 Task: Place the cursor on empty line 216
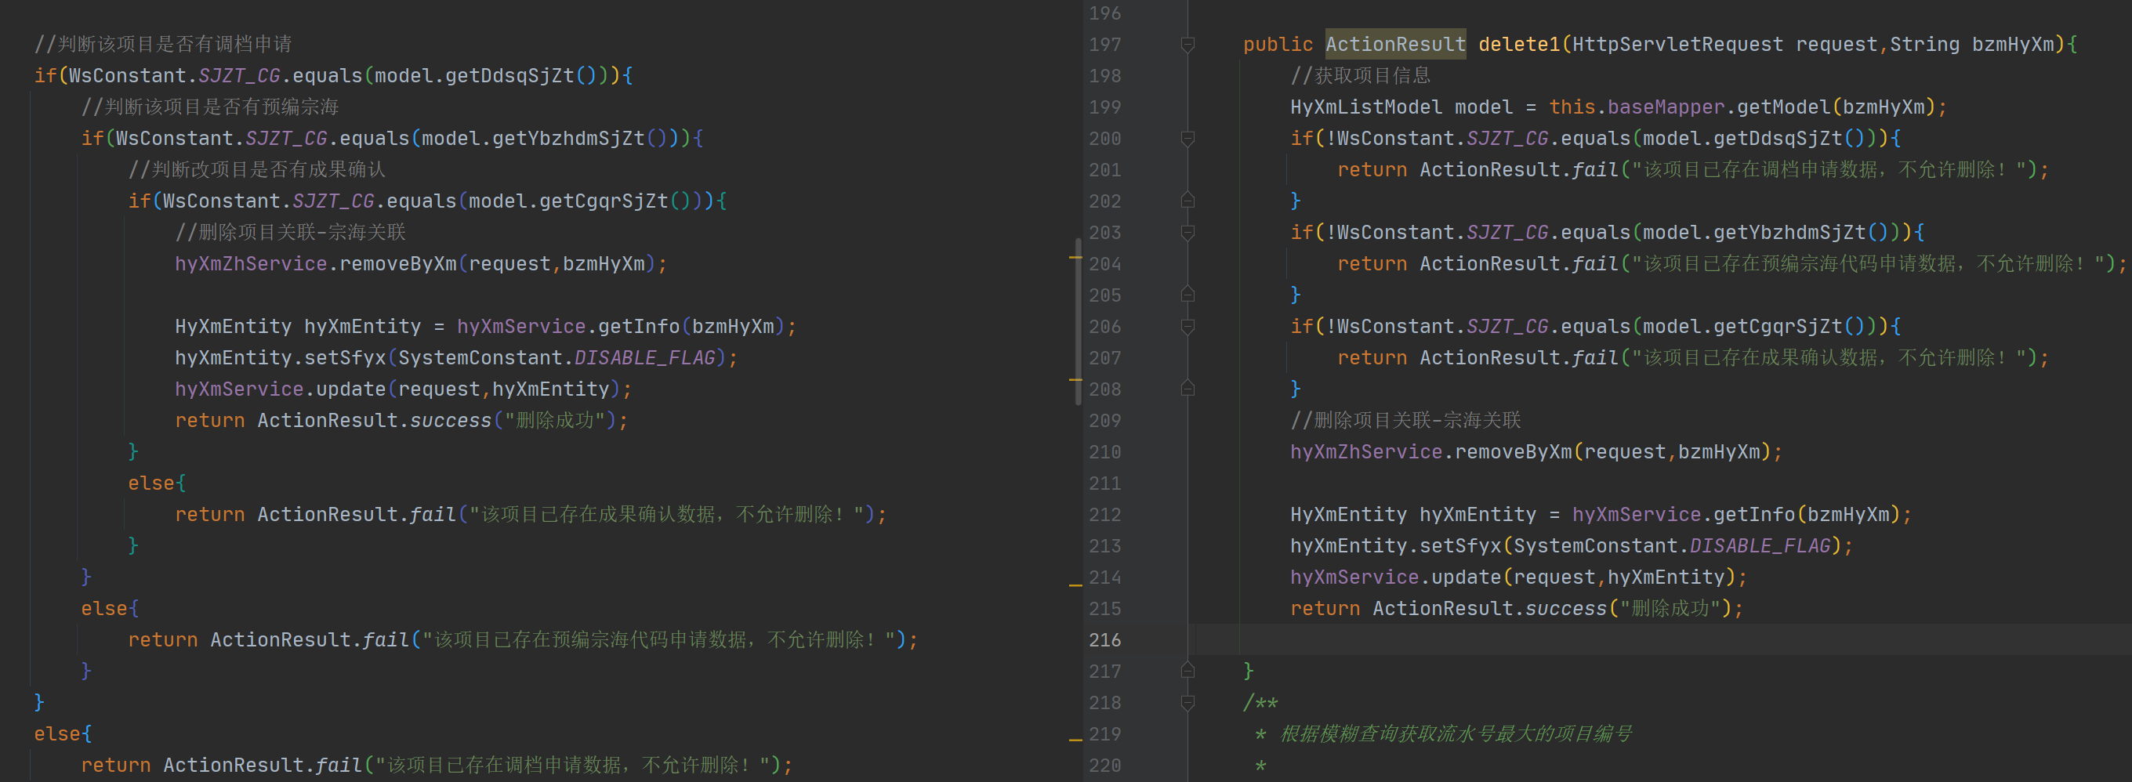click(x=1572, y=639)
